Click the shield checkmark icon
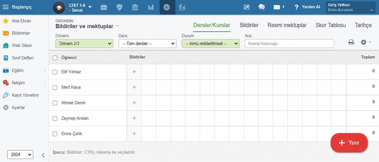The height and width of the screenshot is (162, 379). pos(119,7)
